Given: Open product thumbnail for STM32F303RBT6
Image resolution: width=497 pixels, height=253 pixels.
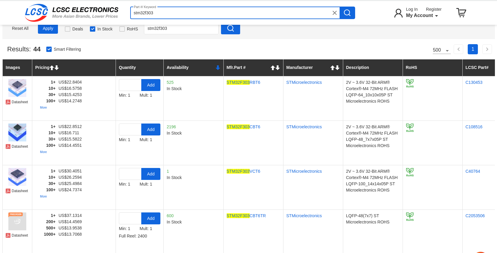Looking at the screenshot, I should click(17, 88).
